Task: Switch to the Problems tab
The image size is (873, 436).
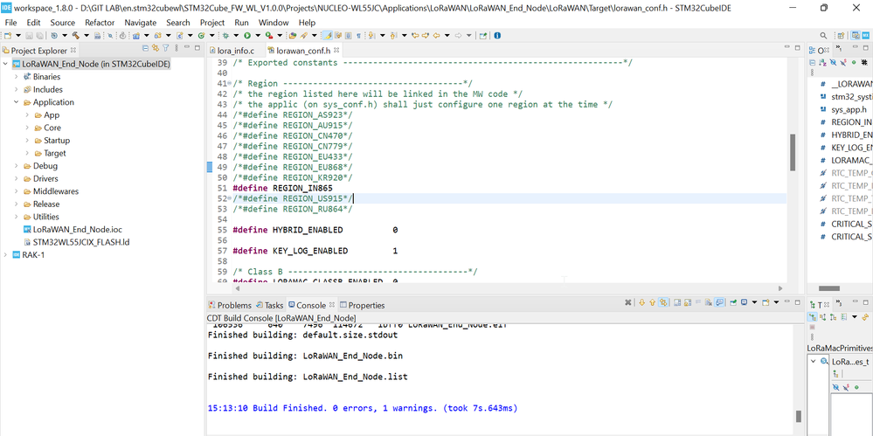Action: click(x=230, y=305)
